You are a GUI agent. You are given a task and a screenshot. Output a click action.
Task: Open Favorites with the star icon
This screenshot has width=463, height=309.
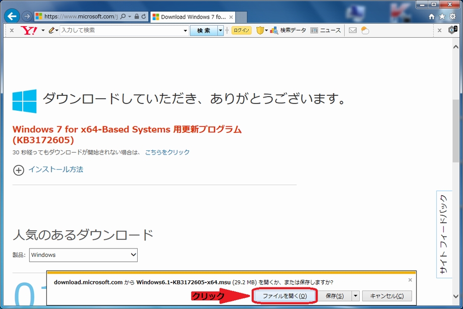[442, 17]
